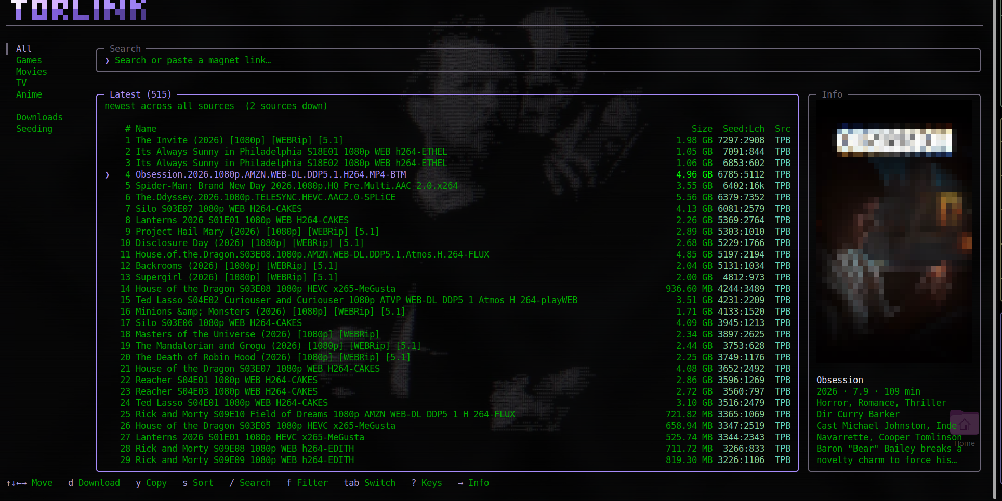This screenshot has width=1002, height=501.
Task: Click the 936.60 MB size value
Action: pyautogui.click(x=689, y=289)
